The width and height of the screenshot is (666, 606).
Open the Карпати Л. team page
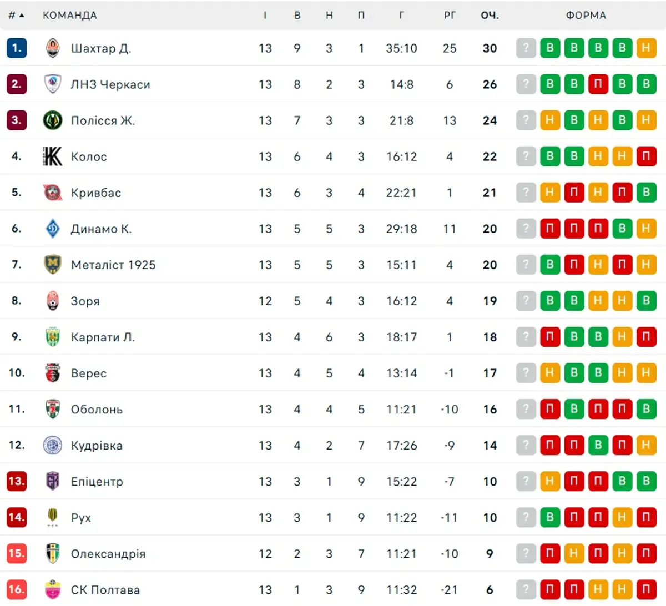pos(103,337)
